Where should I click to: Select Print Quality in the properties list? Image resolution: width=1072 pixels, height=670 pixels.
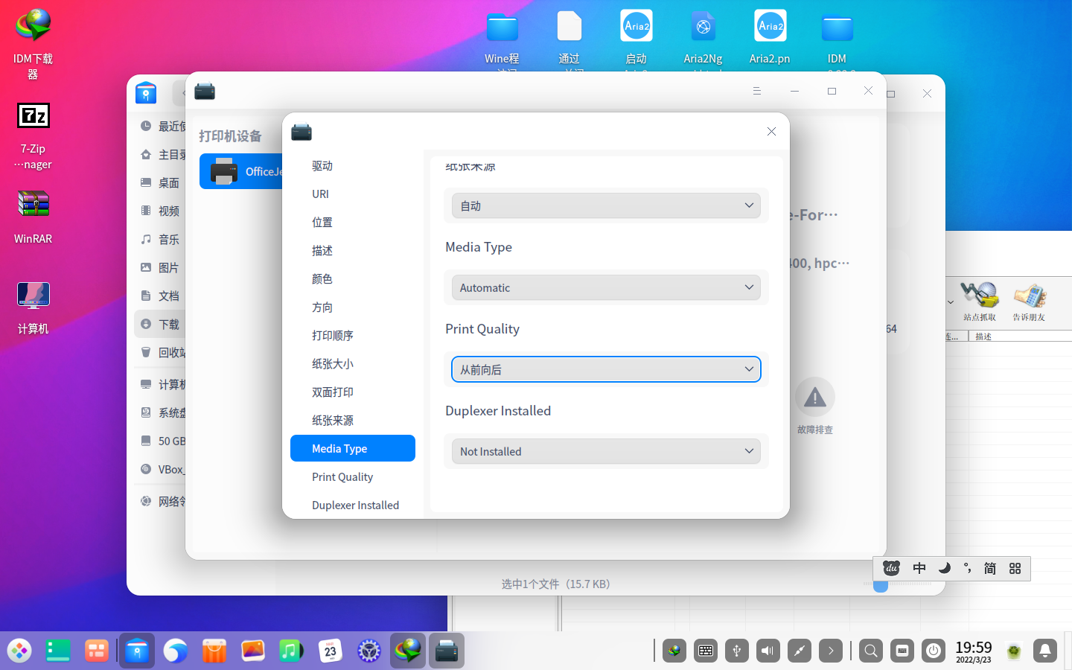353,477
